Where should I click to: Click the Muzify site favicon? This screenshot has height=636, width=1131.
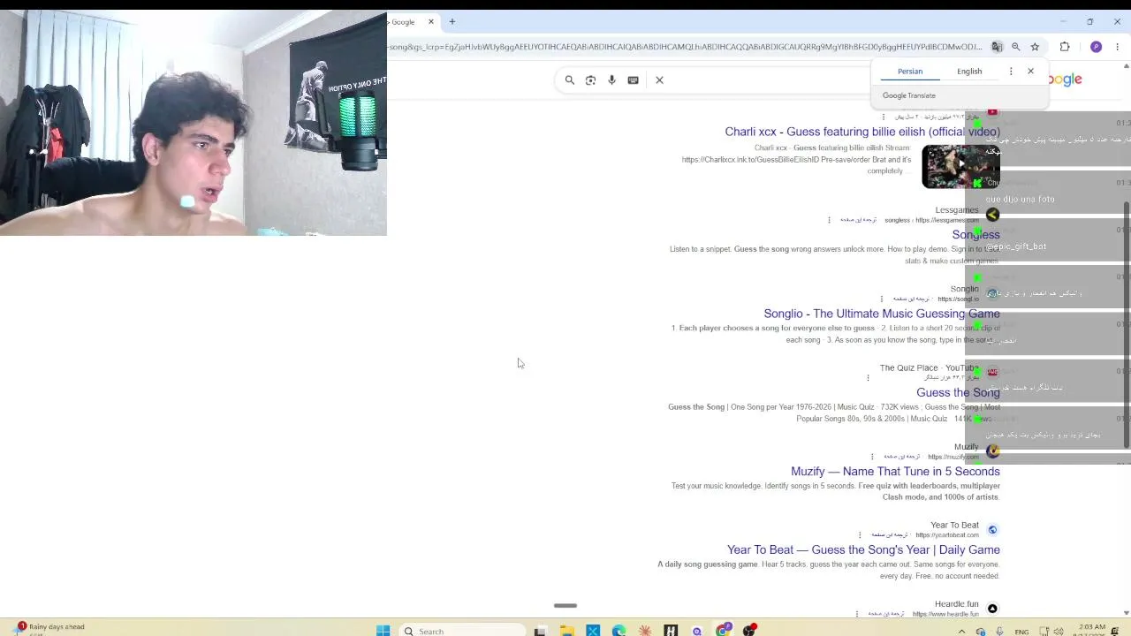coord(992,451)
